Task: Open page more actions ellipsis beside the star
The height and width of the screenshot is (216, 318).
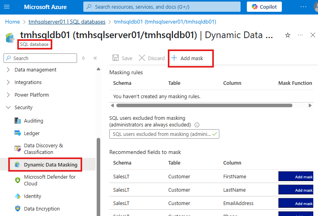Action: 300,35
